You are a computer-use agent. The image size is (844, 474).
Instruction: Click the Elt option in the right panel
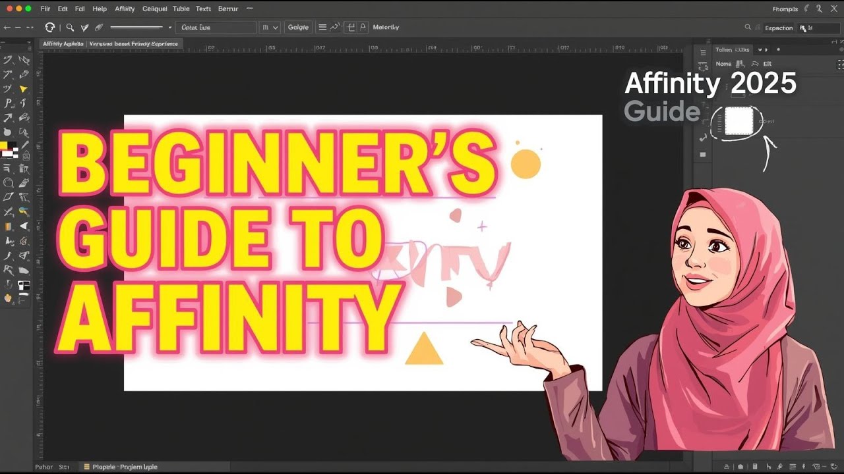pos(768,64)
